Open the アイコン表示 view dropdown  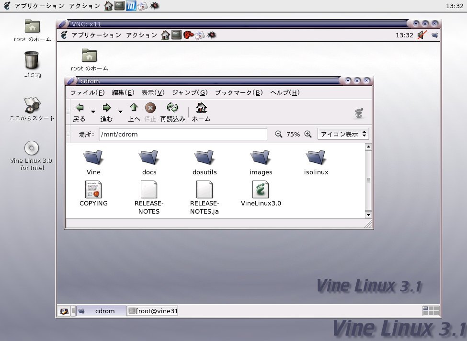pos(343,134)
